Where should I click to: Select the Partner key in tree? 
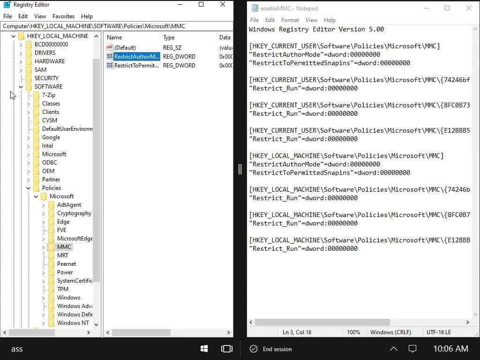[51, 180]
